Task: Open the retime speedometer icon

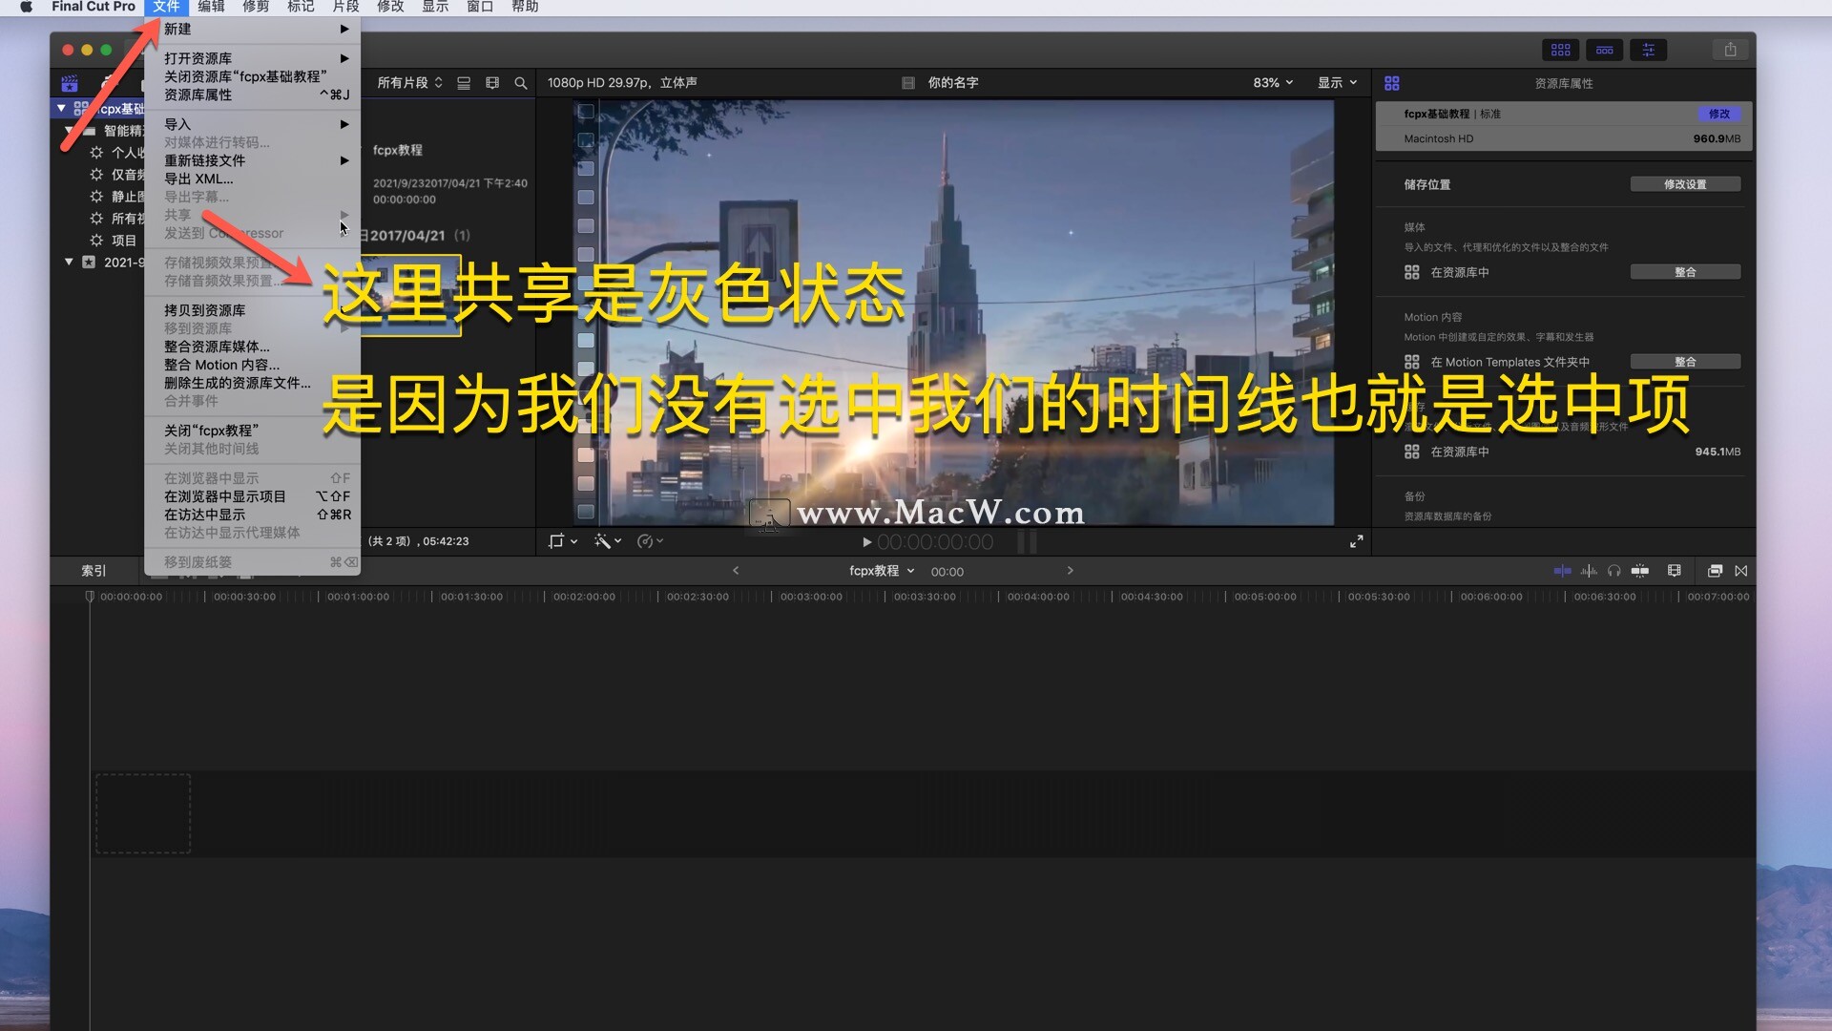Action: point(646,541)
